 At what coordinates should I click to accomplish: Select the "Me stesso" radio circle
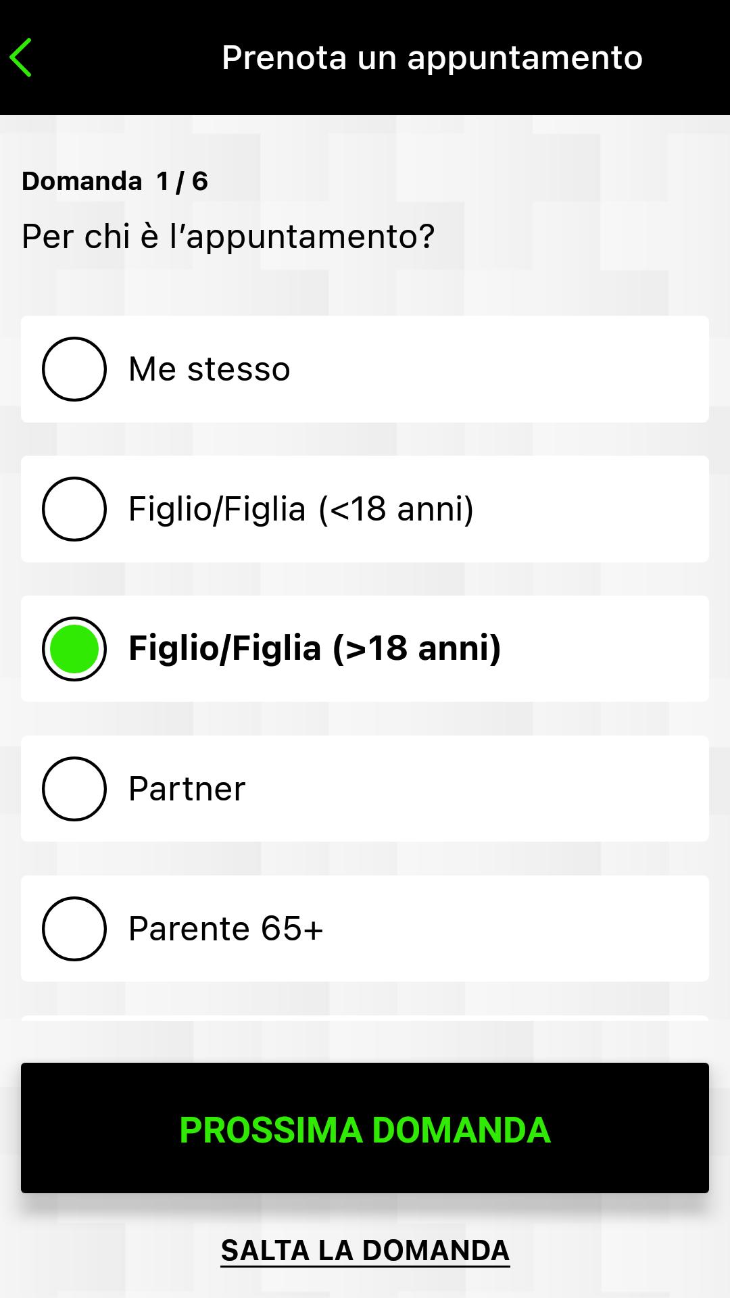click(x=74, y=369)
